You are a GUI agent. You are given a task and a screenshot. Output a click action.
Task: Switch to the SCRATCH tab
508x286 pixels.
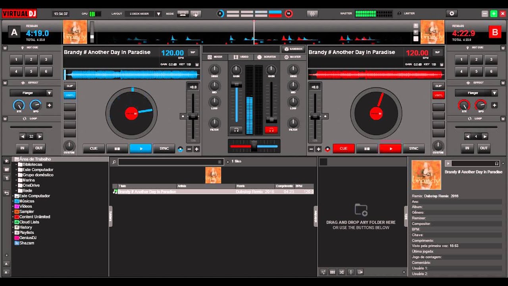click(267, 57)
